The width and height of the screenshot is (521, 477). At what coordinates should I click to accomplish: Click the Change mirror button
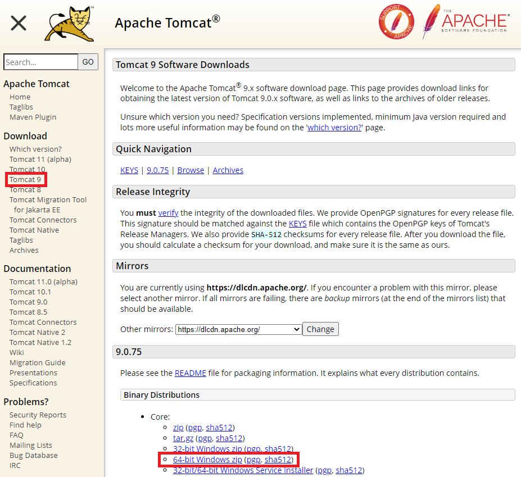tap(320, 329)
